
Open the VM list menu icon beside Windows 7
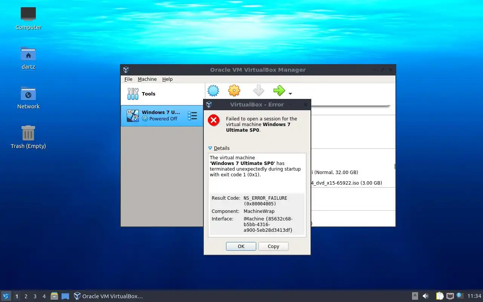click(x=192, y=116)
